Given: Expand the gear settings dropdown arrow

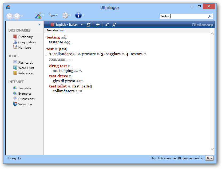Looking at the screenshot, I should pos(70,15).
